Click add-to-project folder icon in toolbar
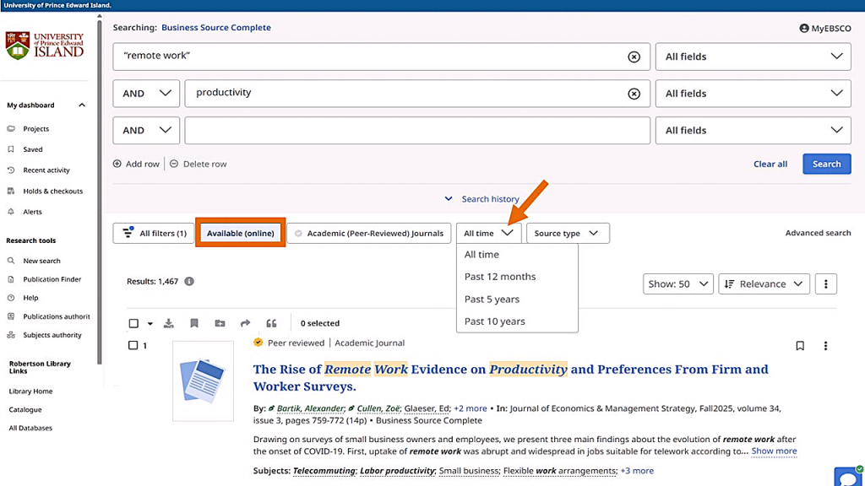 tap(220, 323)
